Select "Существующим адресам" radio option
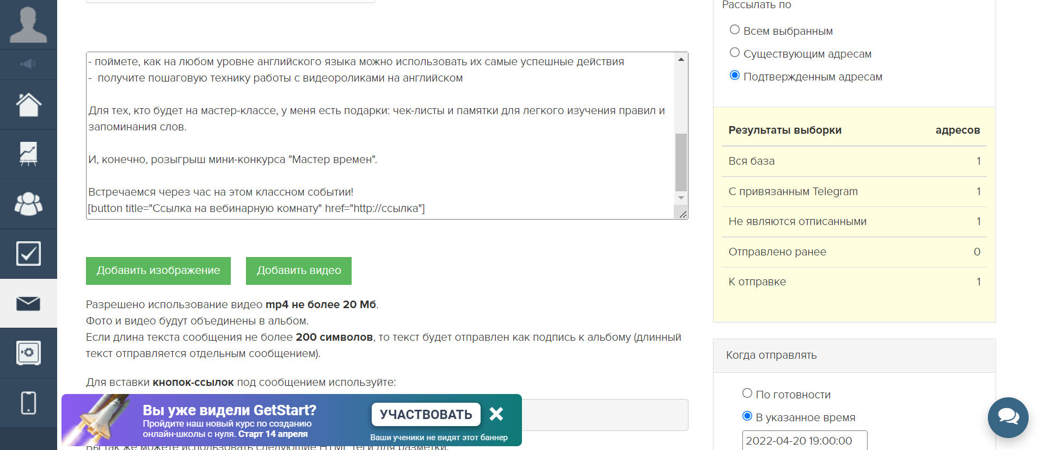This screenshot has width=1045, height=450. click(735, 53)
